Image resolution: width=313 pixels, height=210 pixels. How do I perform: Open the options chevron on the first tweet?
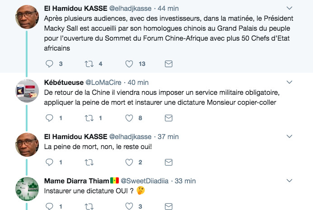point(290,8)
